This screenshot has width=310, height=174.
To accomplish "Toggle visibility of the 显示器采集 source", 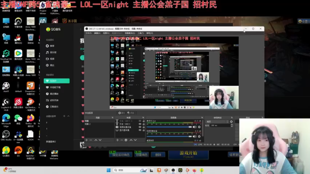I will coord(140,130).
